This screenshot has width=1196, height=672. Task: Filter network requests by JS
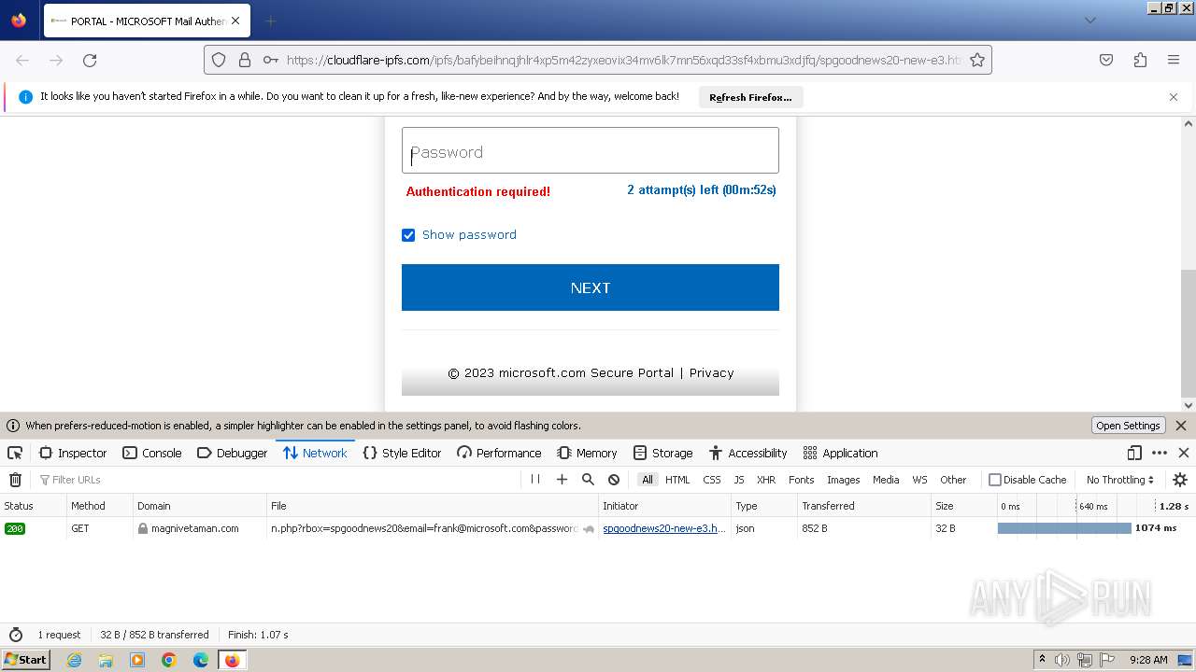coord(739,480)
